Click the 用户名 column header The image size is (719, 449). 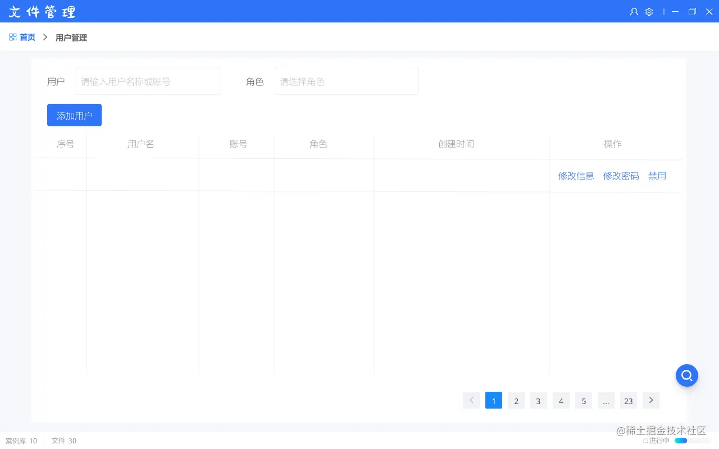141,144
